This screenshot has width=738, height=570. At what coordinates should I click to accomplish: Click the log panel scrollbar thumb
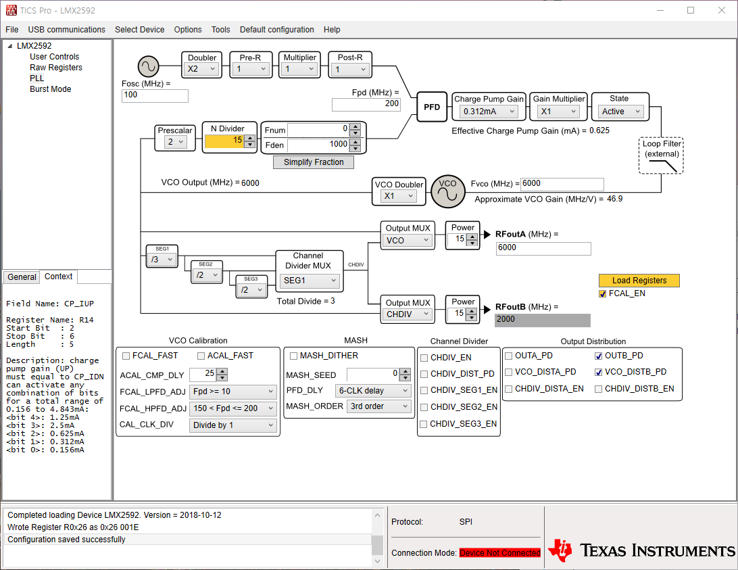click(x=378, y=545)
